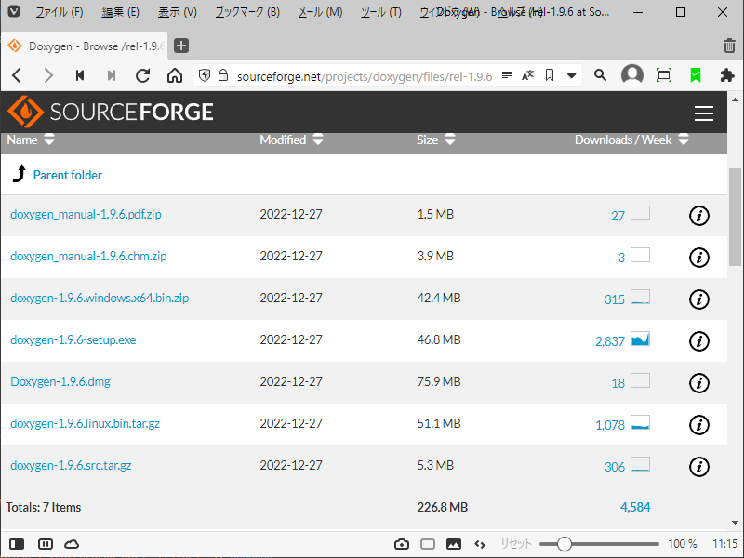Open sync cloud status icon
The height and width of the screenshot is (558, 744).
[72, 544]
